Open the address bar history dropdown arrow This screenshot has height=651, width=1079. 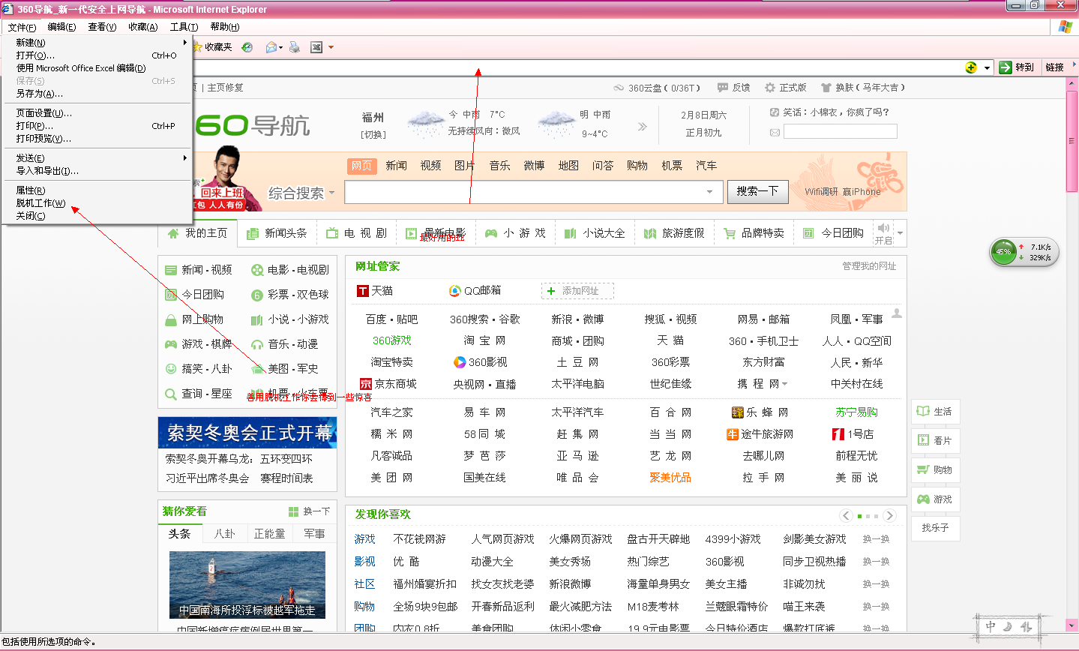click(987, 67)
